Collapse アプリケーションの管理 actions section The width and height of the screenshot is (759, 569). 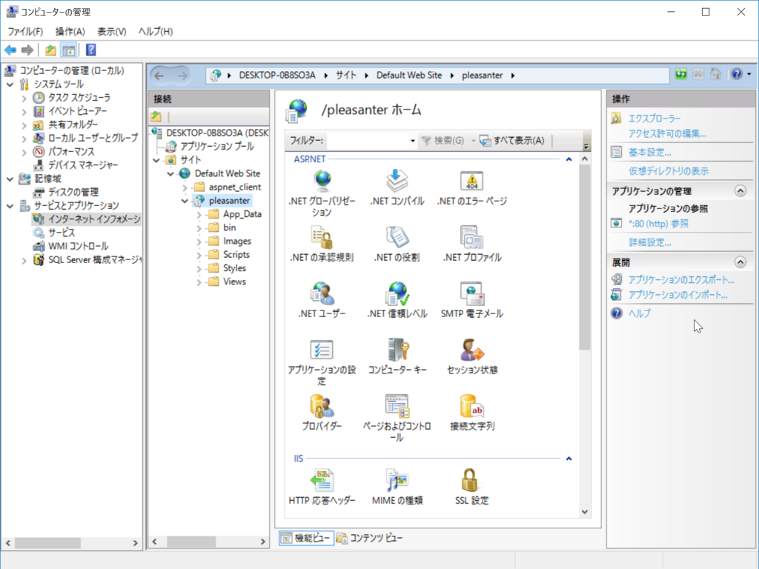tap(740, 190)
